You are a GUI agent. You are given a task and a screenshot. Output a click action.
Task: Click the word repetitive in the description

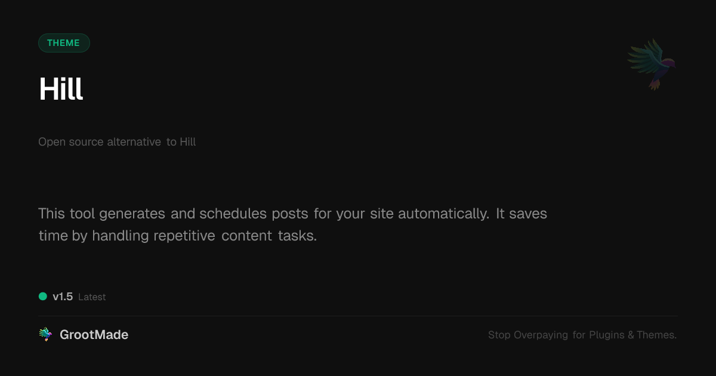pos(184,236)
